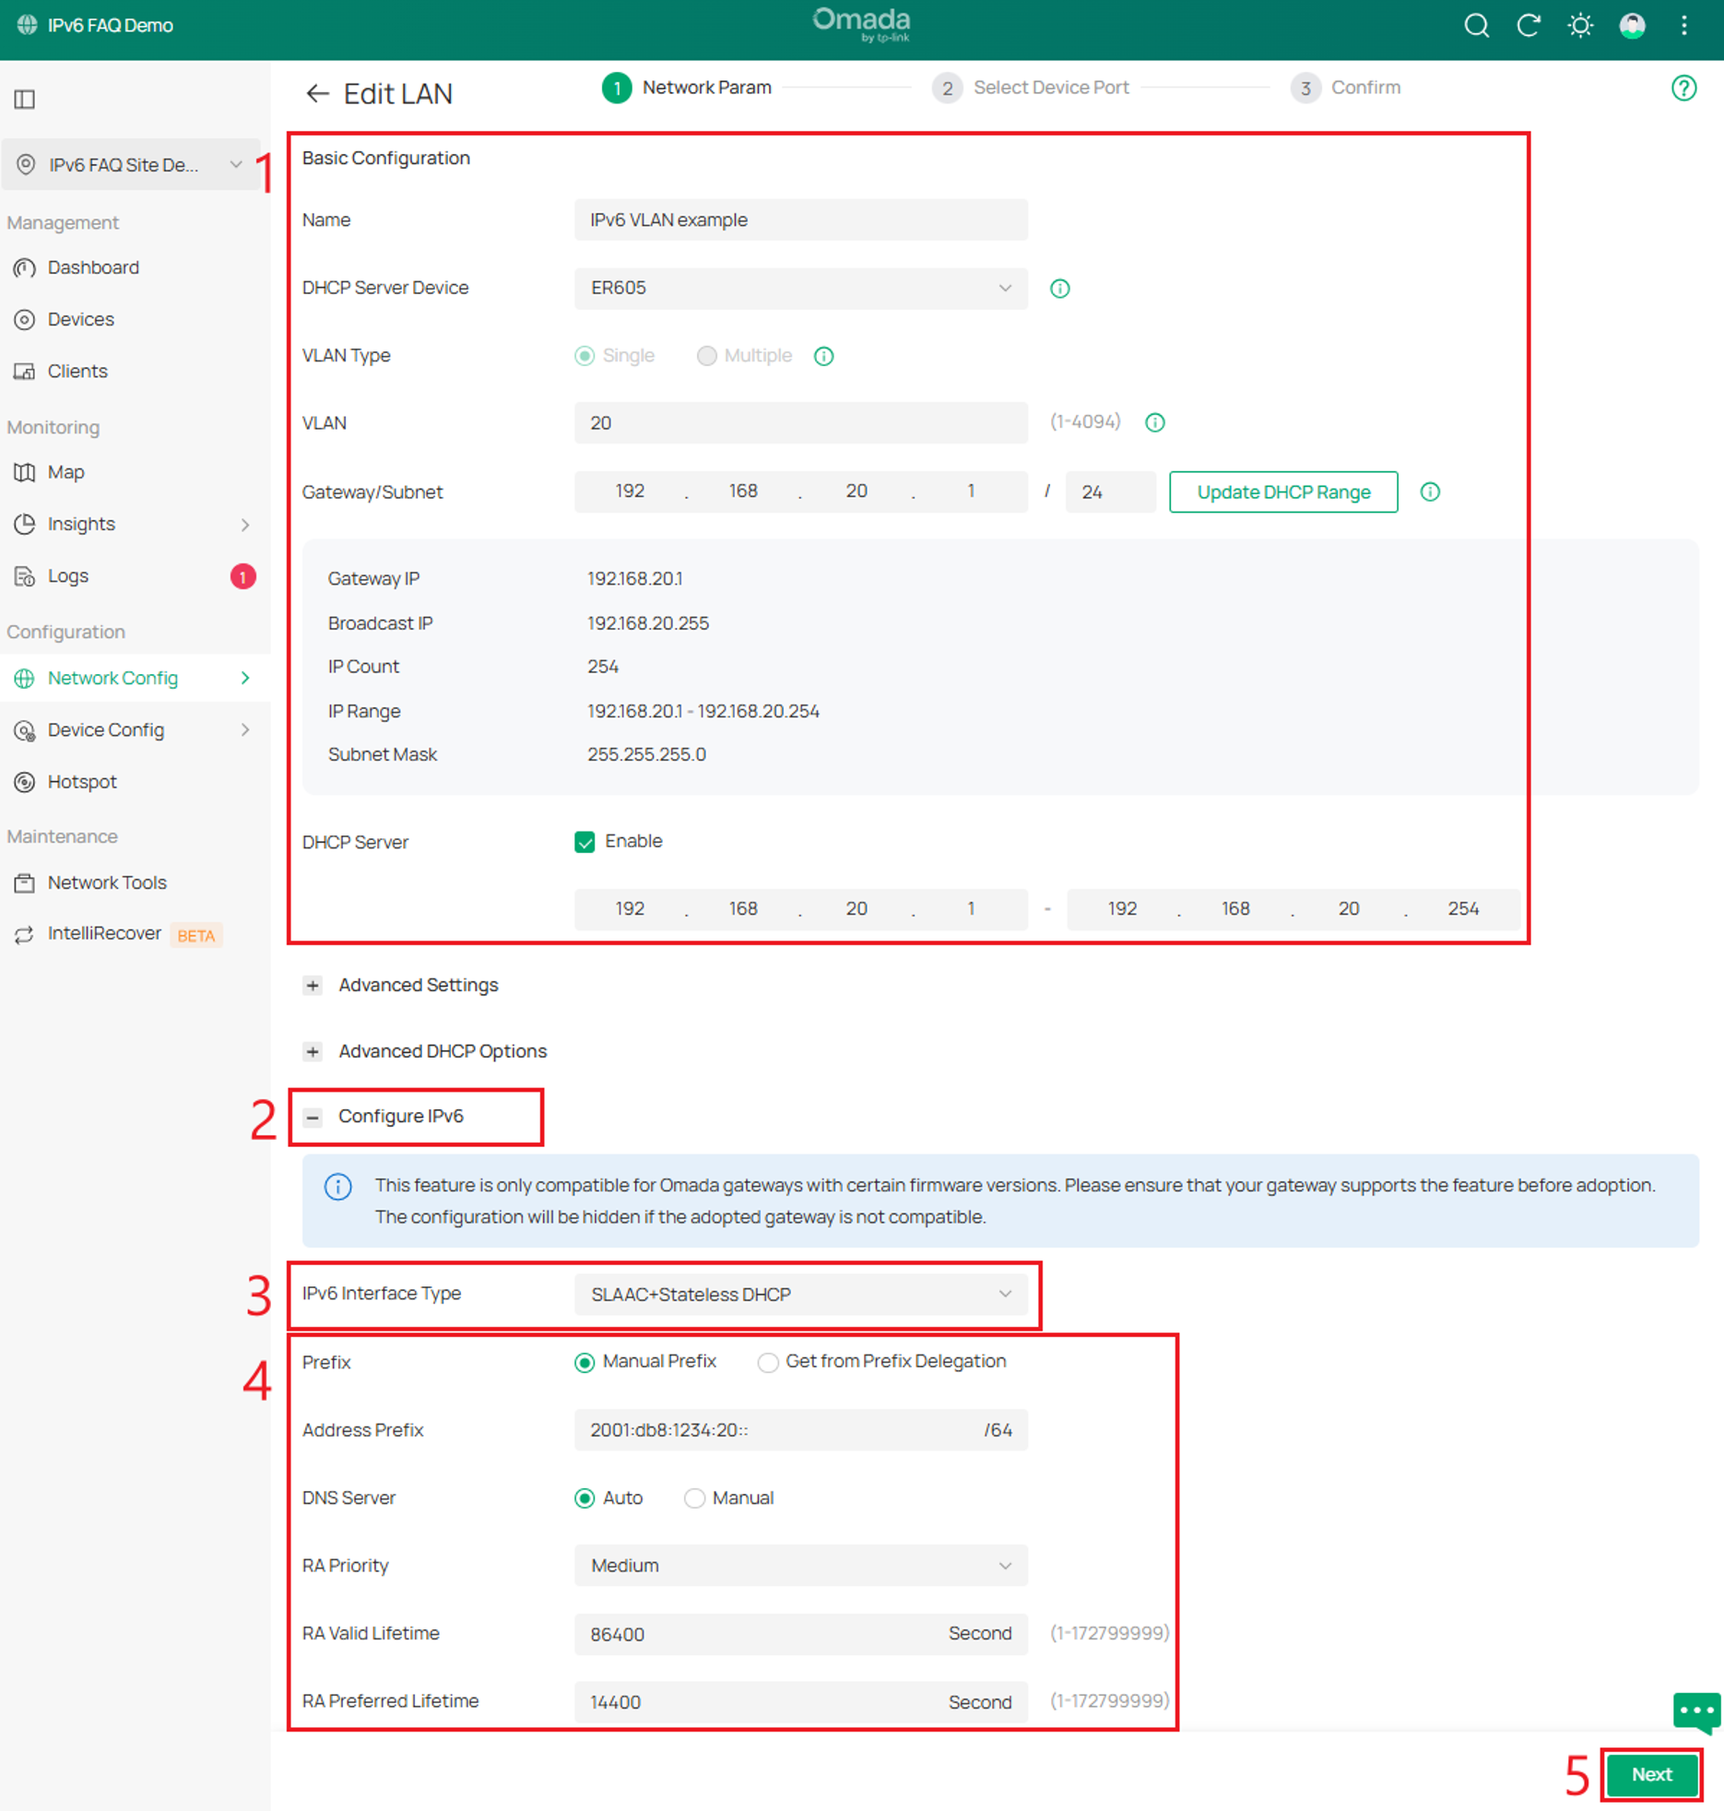Open the help question mark icon

click(x=1683, y=88)
